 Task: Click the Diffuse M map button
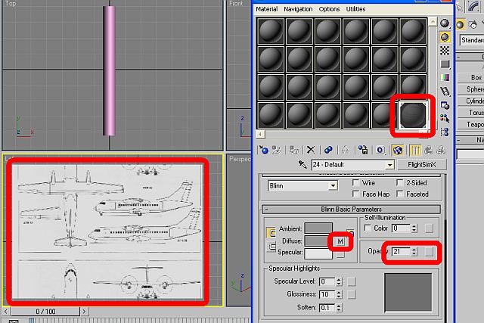[x=340, y=241]
